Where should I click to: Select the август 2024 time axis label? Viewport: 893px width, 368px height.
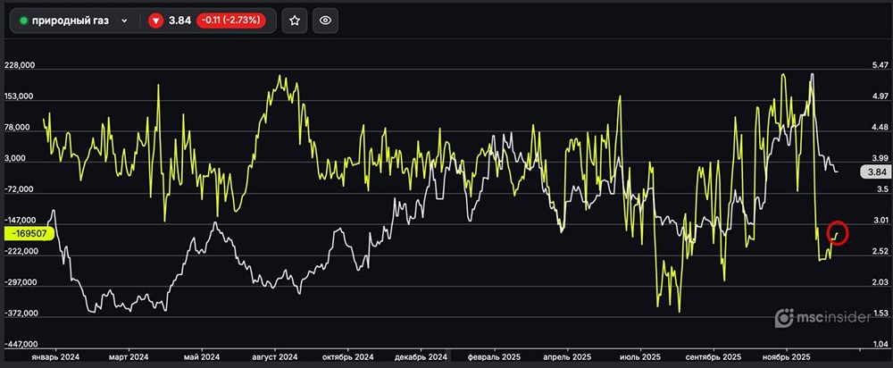coord(275,357)
